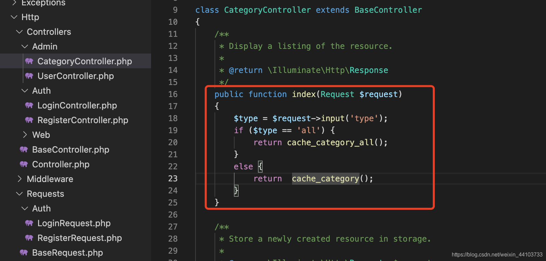The image size is (546, 261).
Task: Collapse the Controllers folder chevron
Action: [19, 31]
